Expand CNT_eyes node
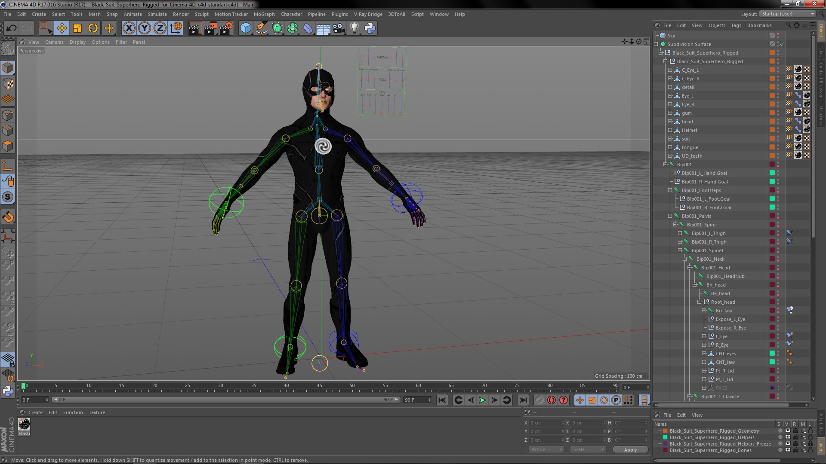 704,354
